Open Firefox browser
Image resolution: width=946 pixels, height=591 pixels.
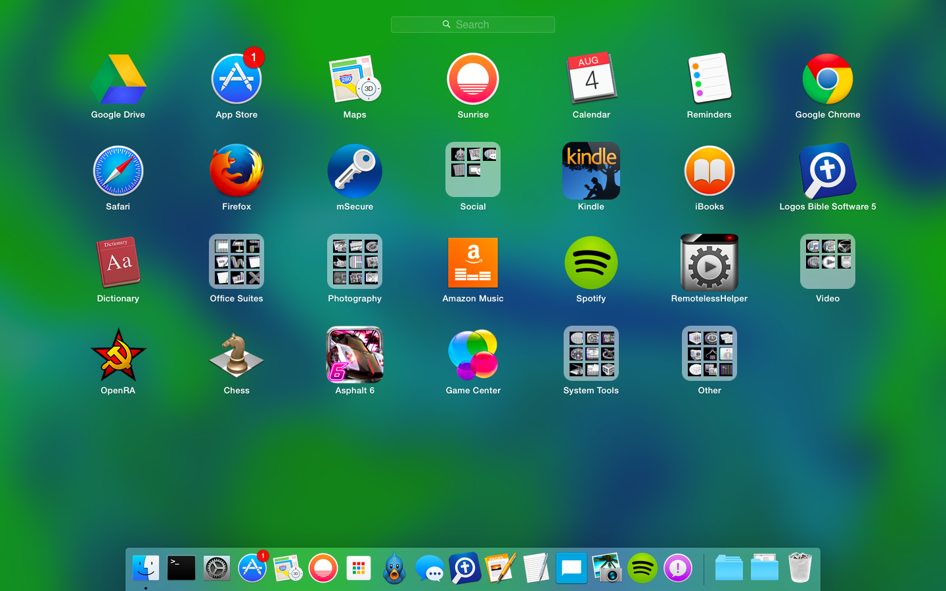point(236,171)
